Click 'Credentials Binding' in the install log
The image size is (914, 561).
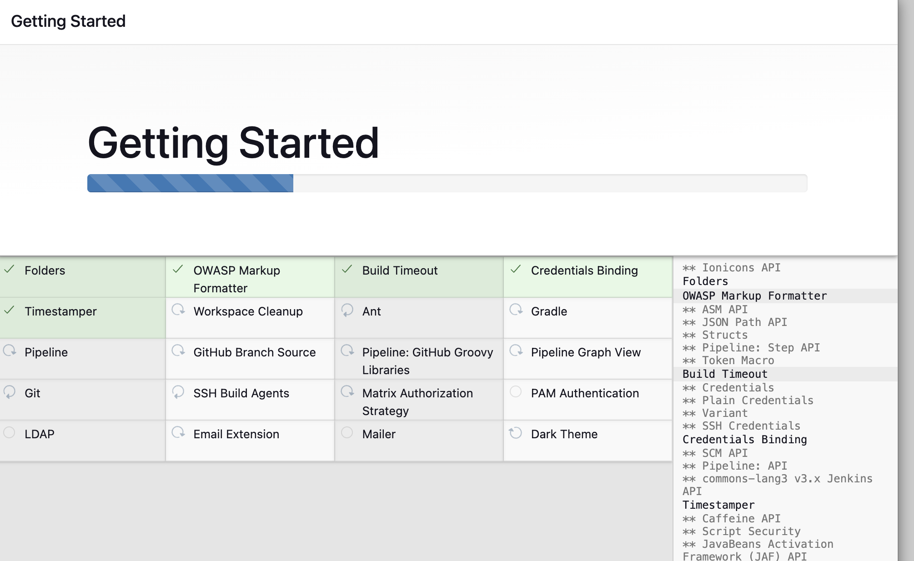[744, 440]
